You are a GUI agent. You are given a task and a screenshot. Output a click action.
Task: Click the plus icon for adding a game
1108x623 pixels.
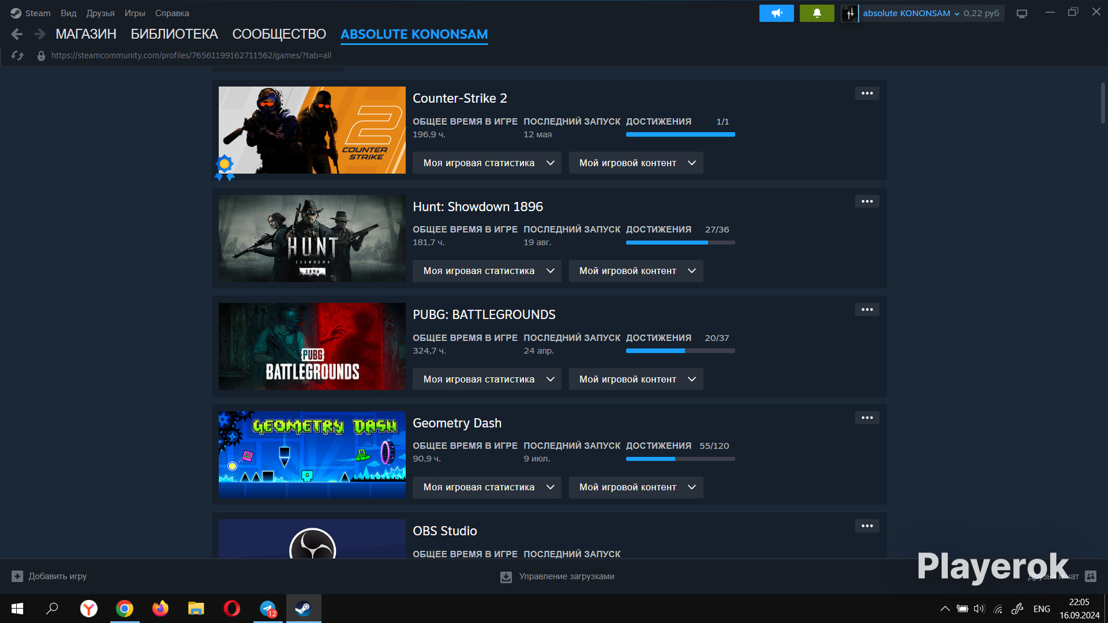coord(17,576)
